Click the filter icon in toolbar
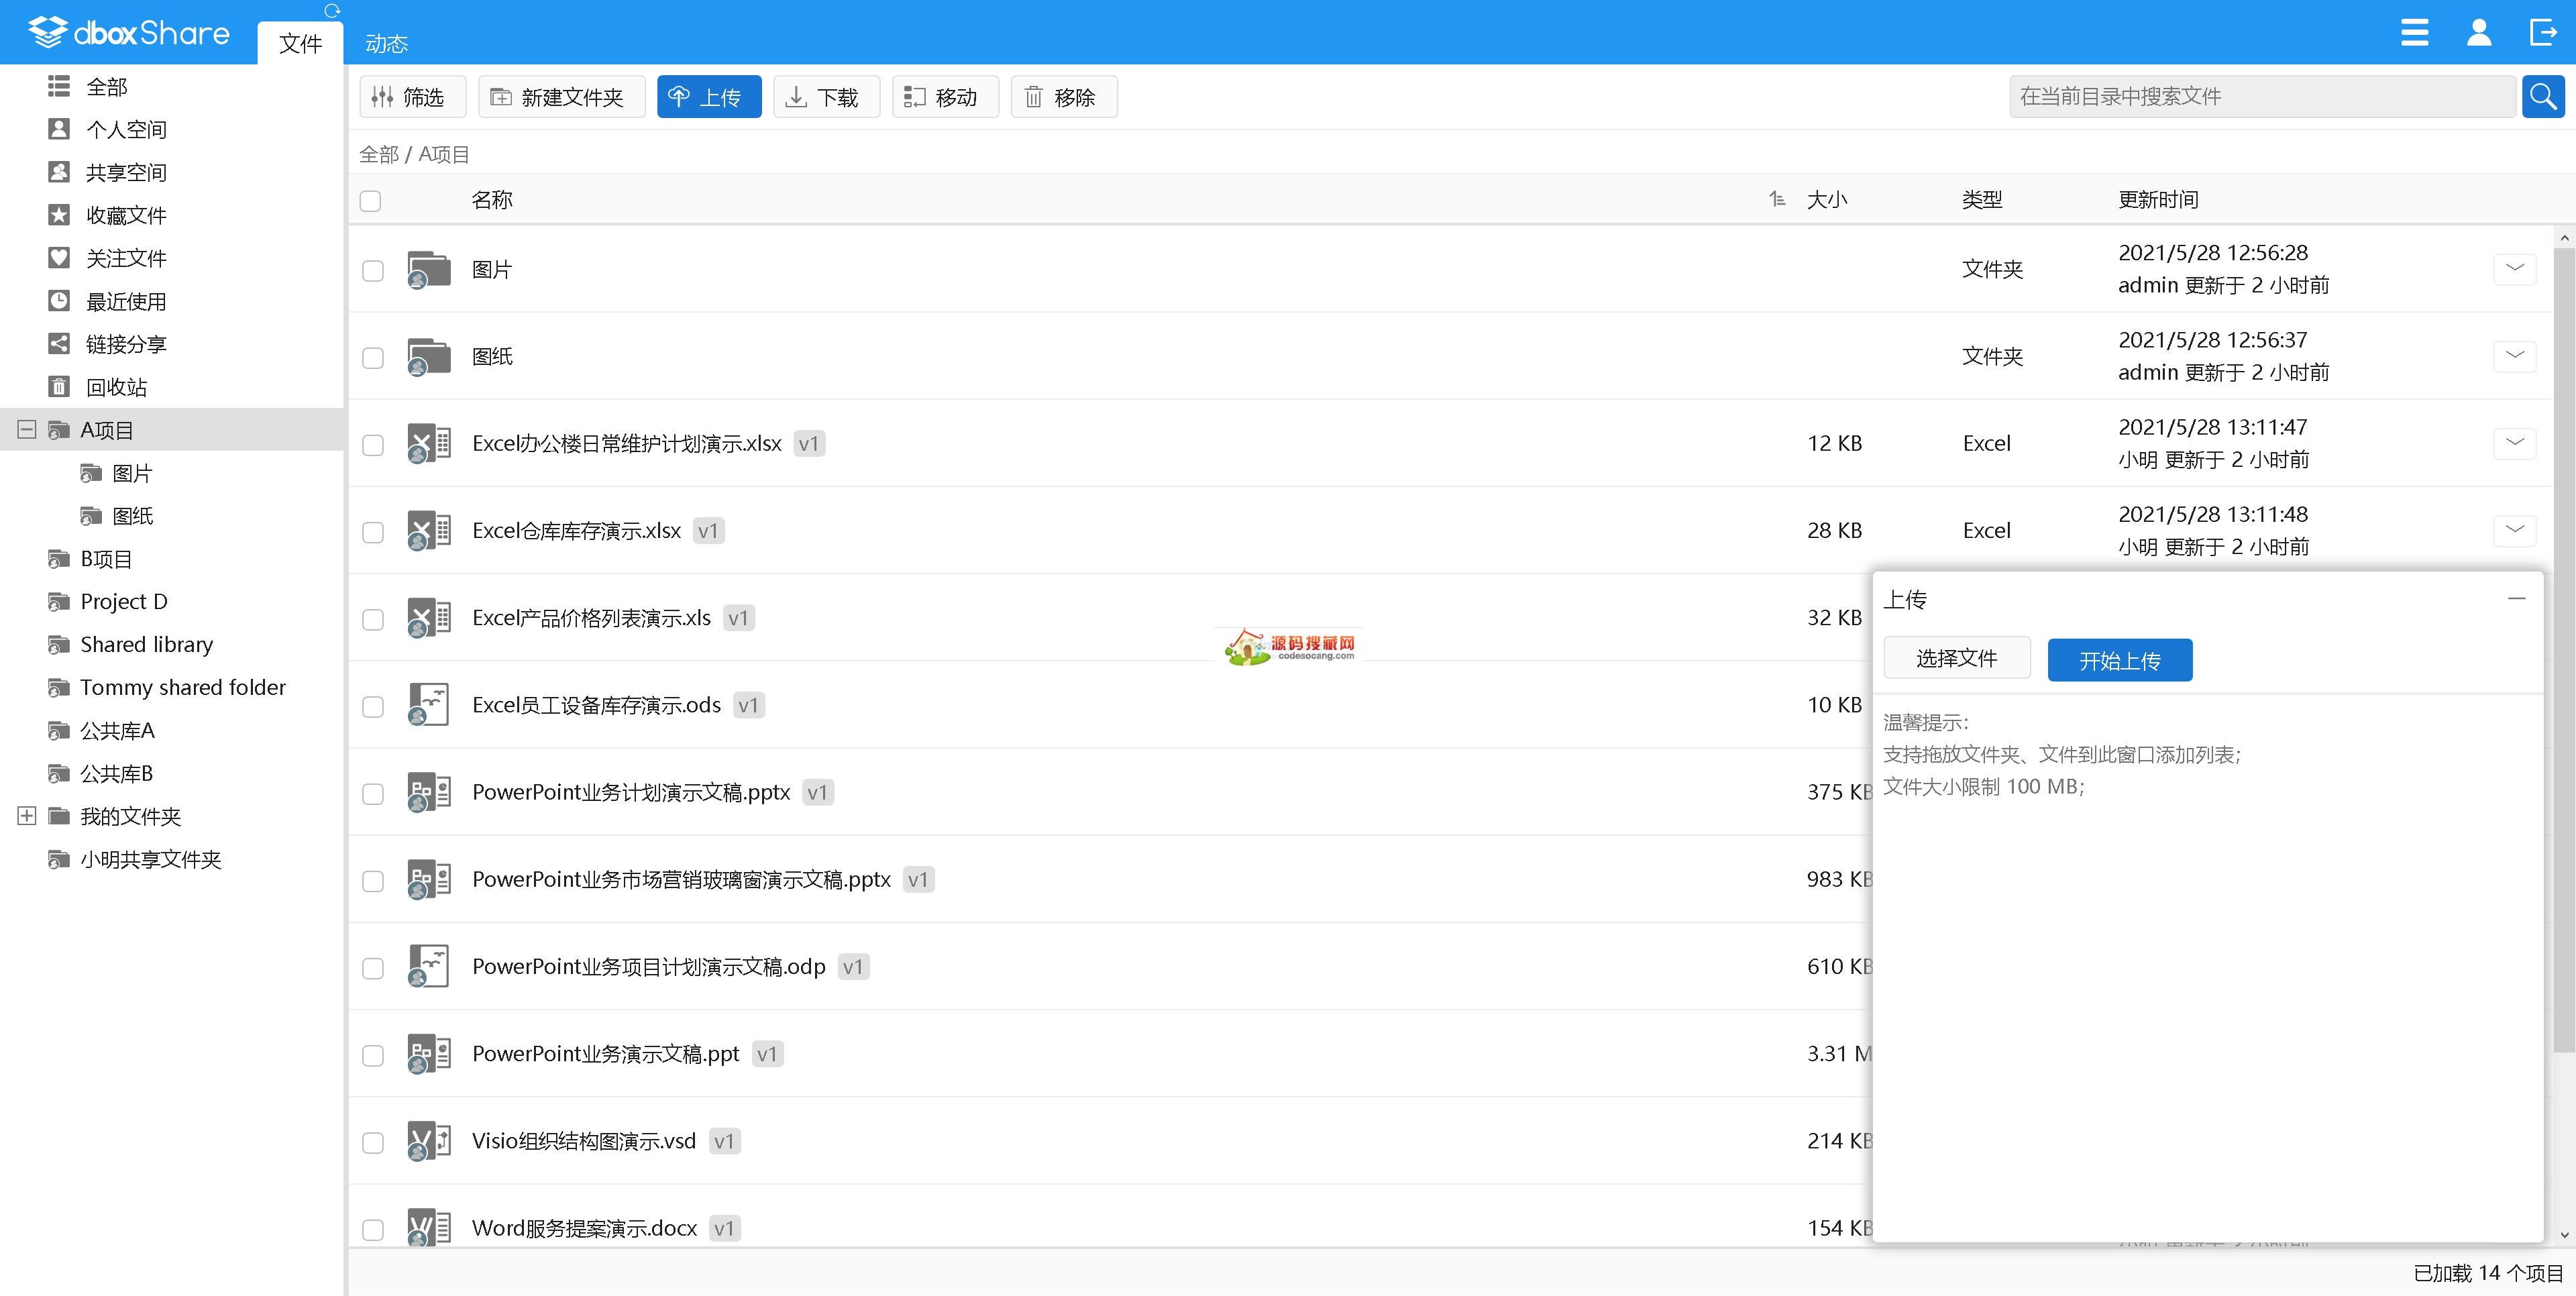This screenshot has width=2576, height=1296. [407, 96]
